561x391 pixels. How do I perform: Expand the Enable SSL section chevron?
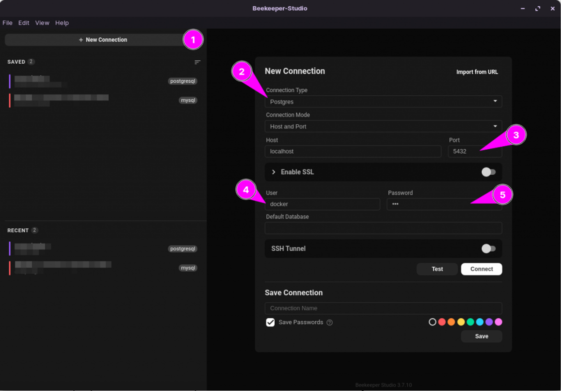point(273,172)
